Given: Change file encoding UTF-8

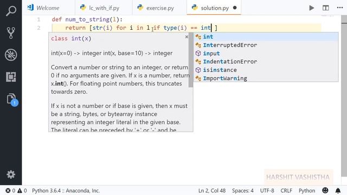Looking at the screenshot, I should click(x=267, y=191).
